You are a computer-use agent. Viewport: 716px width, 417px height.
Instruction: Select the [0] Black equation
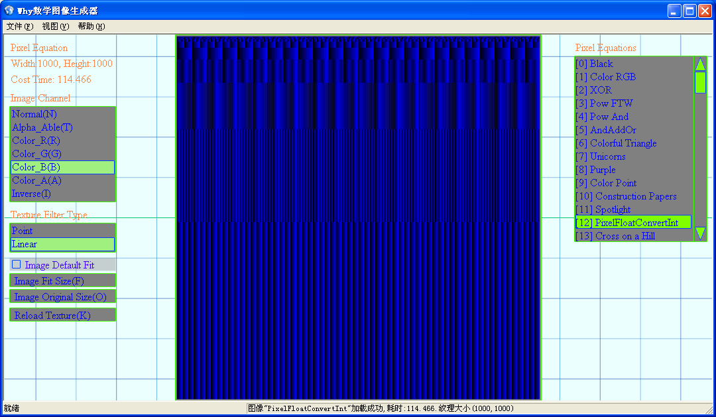point(634,64)
